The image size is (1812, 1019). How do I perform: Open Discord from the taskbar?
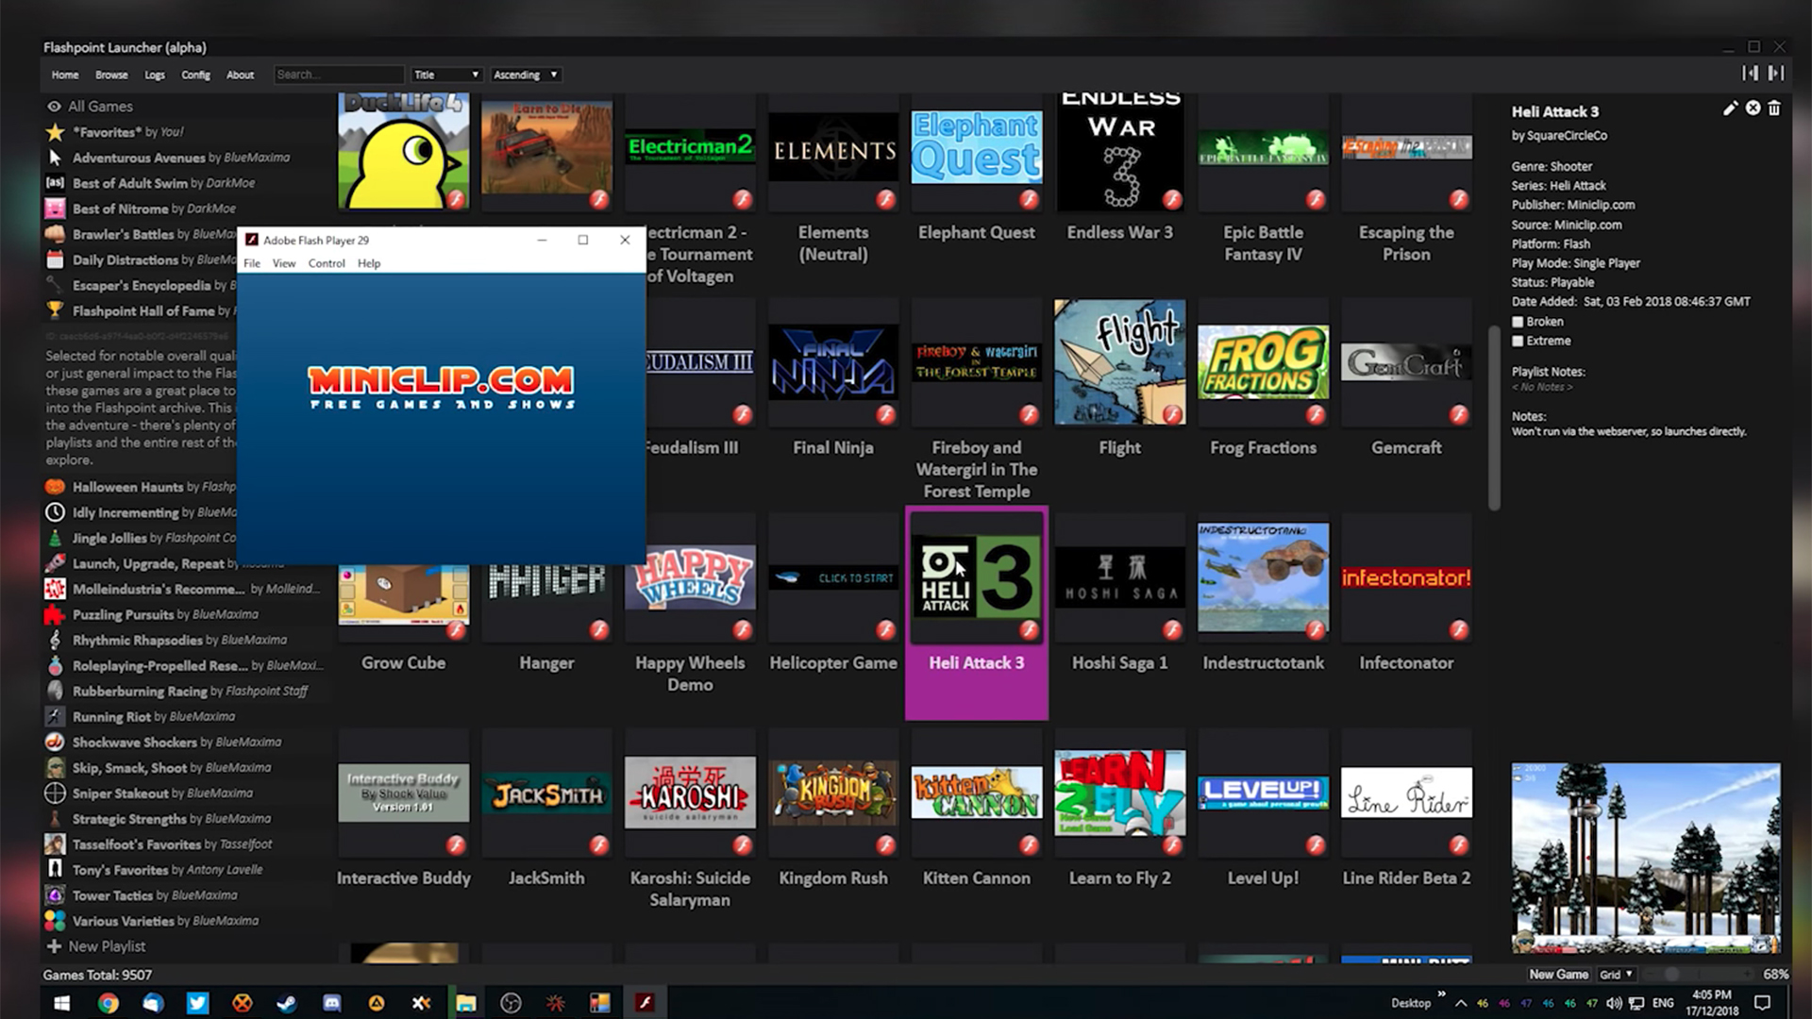point(331,1003)
